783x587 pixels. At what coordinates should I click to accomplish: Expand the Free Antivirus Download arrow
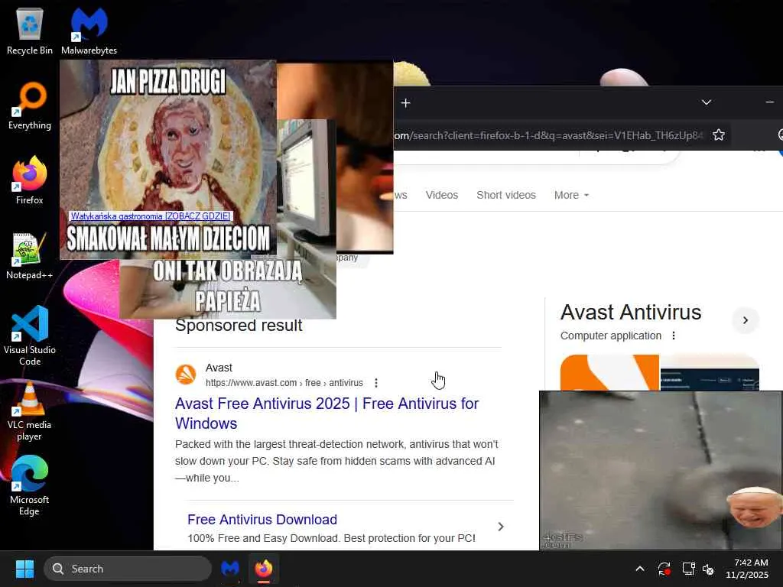pos(501,527)
